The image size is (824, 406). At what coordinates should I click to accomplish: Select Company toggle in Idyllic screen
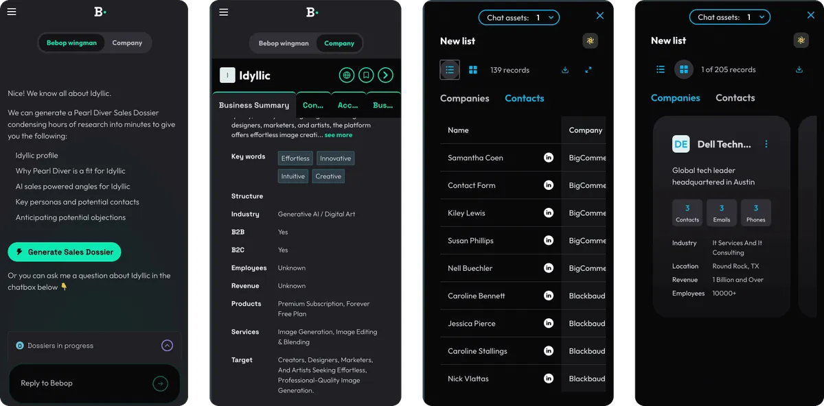point(339,43)
